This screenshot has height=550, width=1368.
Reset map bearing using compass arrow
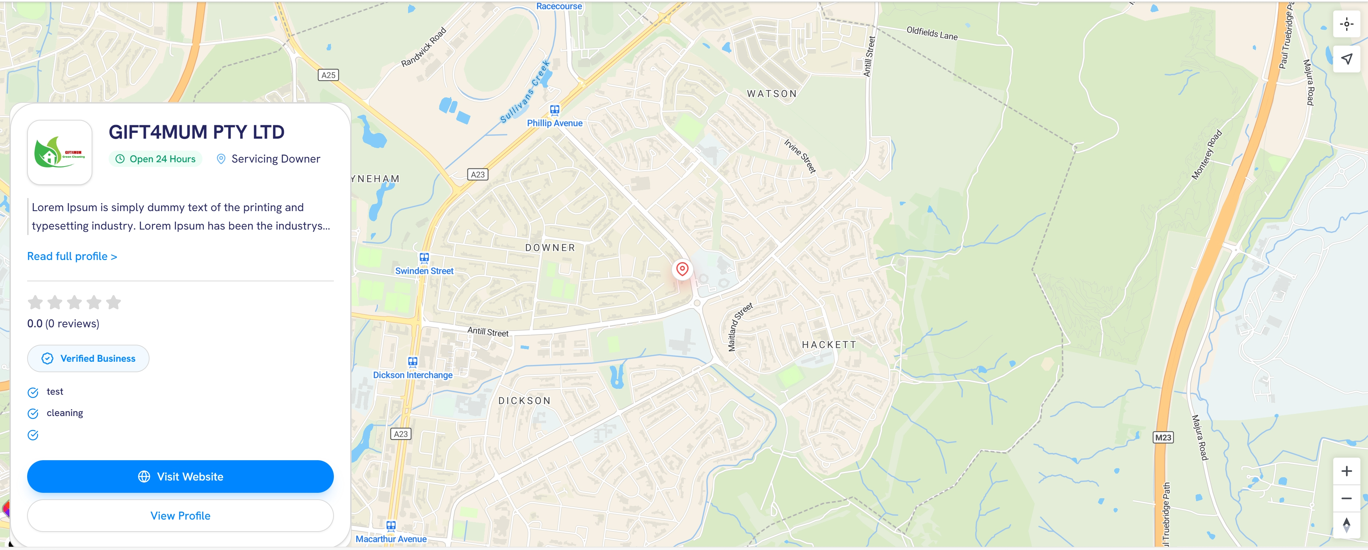click(x=1346, y=525)
